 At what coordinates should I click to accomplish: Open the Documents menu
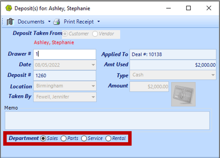pyautogui.click(x=31, y=22)
